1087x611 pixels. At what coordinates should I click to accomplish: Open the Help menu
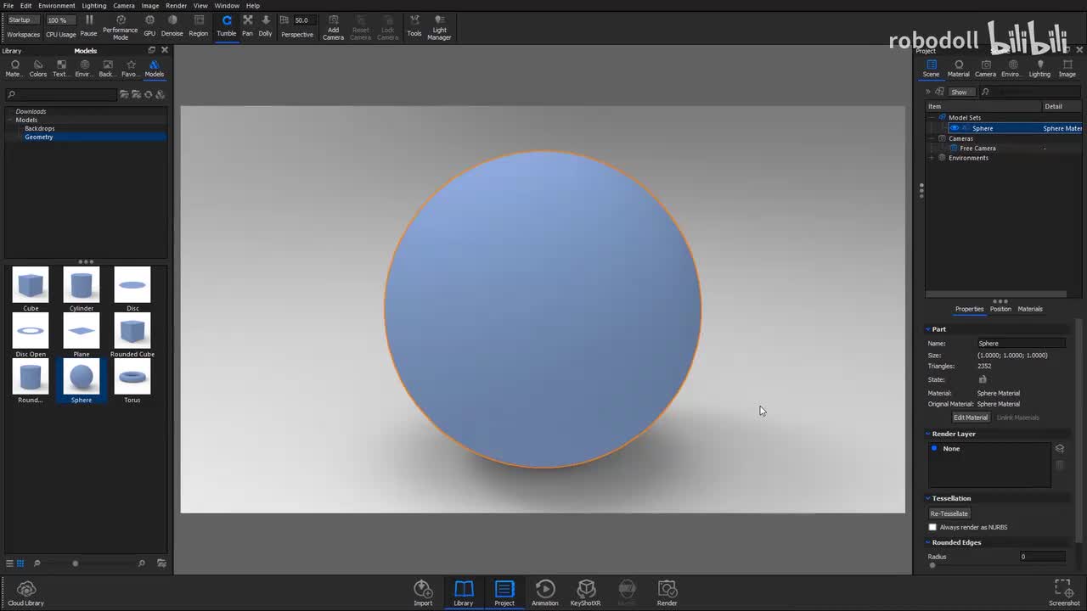tap(253, 6)
